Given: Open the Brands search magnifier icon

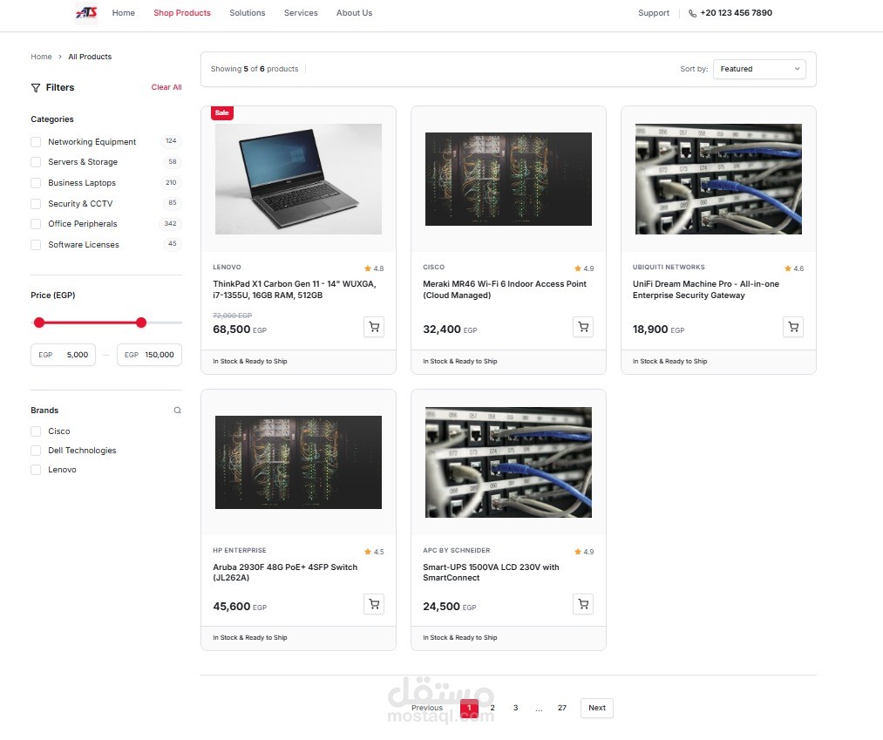Looking at the screenshot, I should 178,410.
